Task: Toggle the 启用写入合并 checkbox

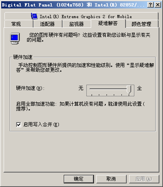Action: click(x=19, y=125)
